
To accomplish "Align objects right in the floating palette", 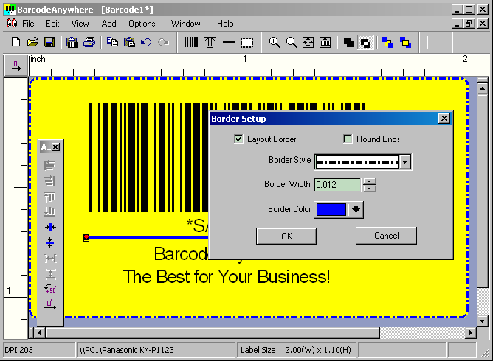I will [x=50, y=180].
